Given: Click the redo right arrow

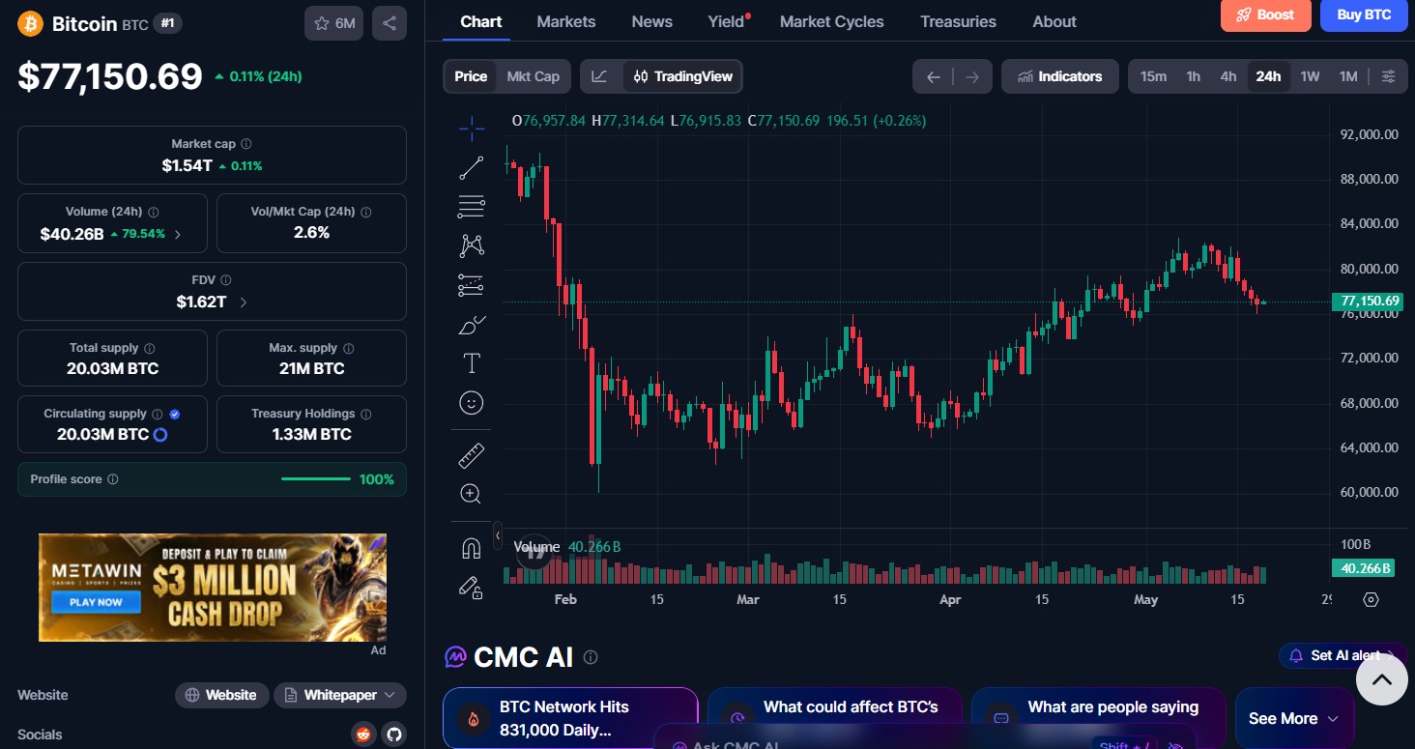Looking at the screenshot, I should tap(972, 77).
